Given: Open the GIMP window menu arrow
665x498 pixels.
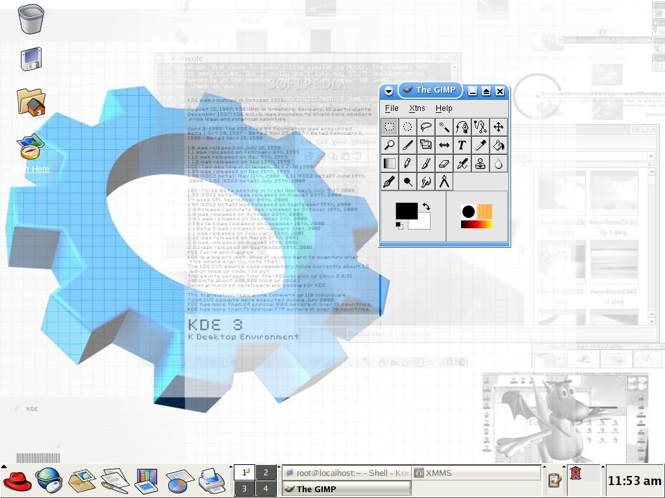Looking at the screenshot, I should click(x=388, y=91).
